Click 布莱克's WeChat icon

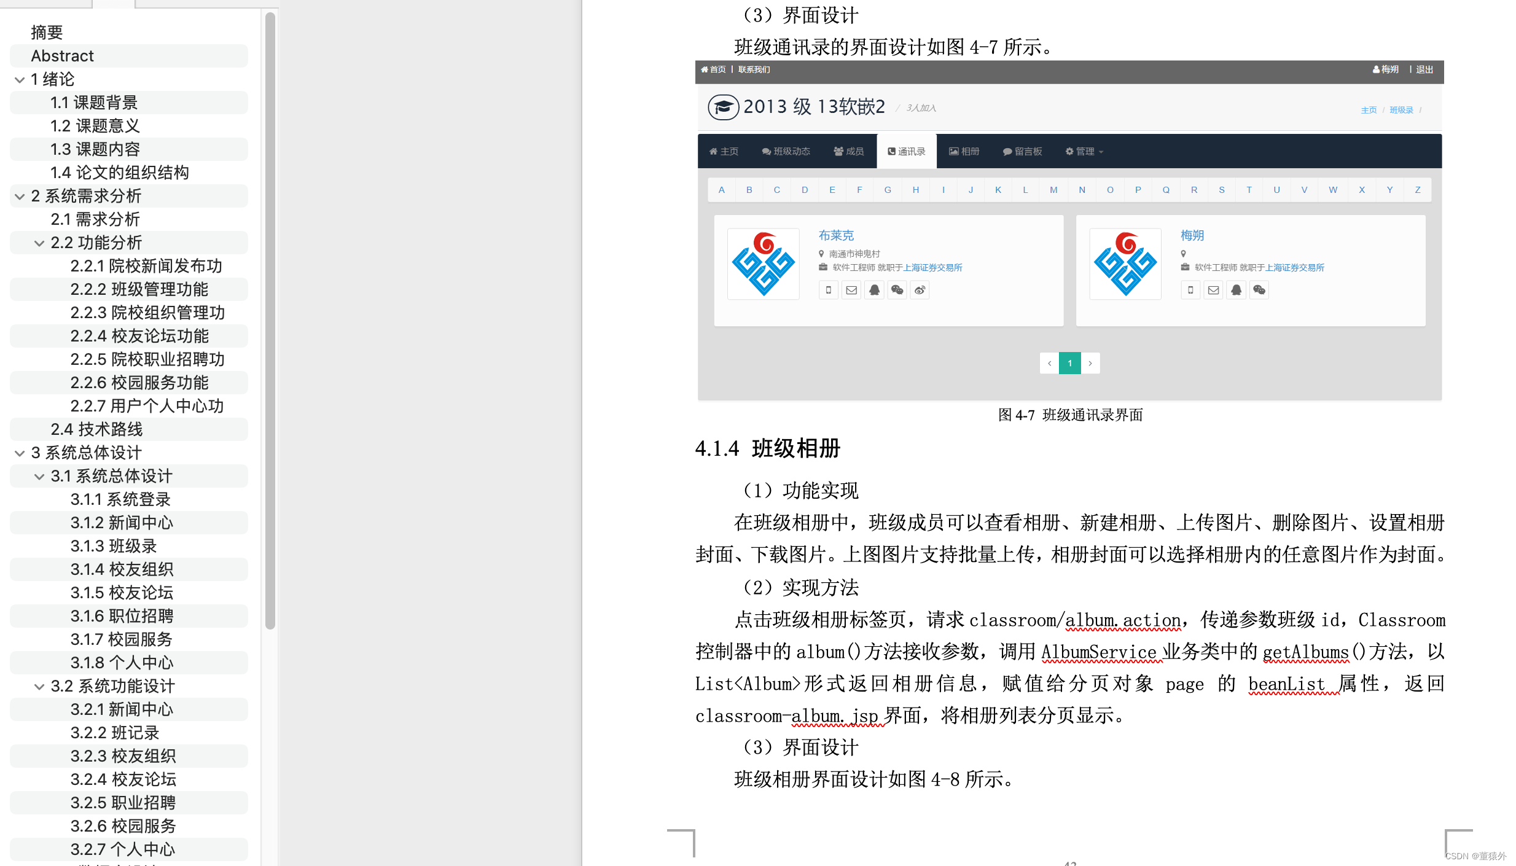(897, 290)
